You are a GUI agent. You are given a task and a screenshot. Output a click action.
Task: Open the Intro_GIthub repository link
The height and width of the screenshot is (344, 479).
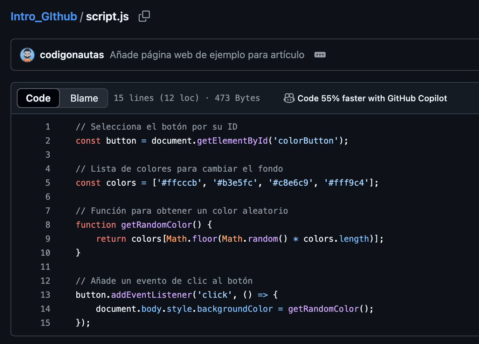(x=43, y=16)
